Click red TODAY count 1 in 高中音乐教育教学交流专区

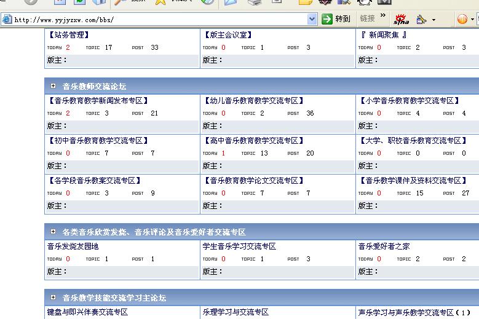[x=223, y=153]
